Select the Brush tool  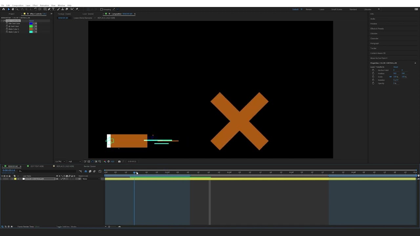click(x=58, y=9)
